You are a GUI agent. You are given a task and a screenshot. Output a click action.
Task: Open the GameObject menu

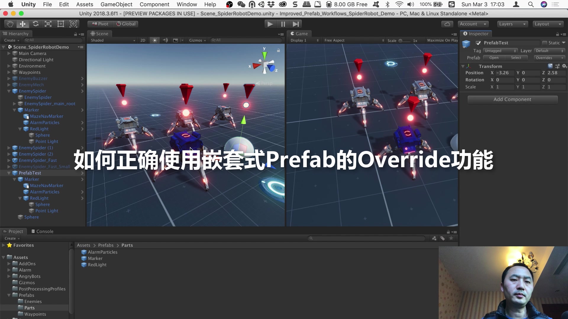pos(116,4)
